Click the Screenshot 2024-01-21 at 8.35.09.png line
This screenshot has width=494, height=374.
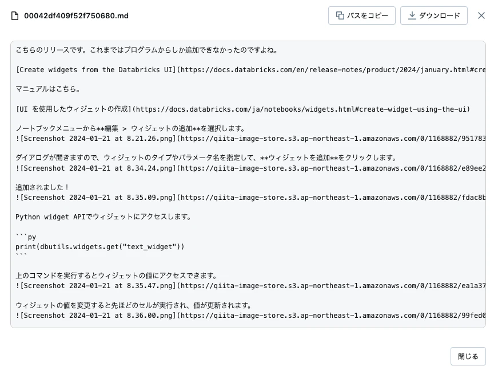click(250, 198)
